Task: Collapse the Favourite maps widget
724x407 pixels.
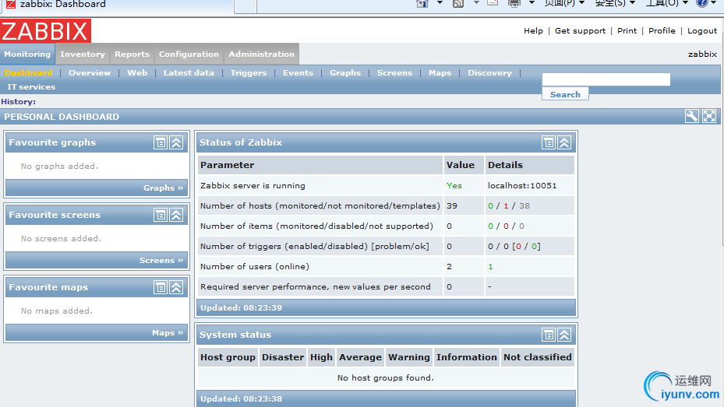Action: click(176, 287)
